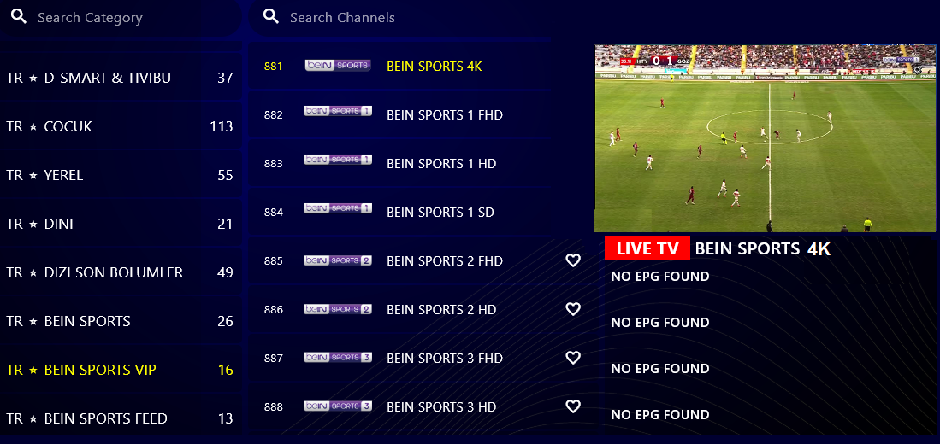Favorite BEIN SPORTS 2 FHD with heart
This screenshot has height=444, width=940.
point(573,260)
